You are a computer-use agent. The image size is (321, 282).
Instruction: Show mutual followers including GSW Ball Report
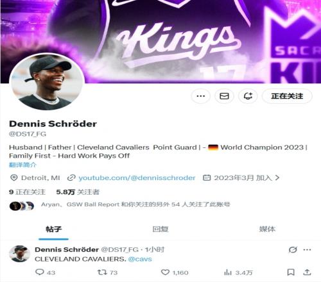click(x=135, y=204)
